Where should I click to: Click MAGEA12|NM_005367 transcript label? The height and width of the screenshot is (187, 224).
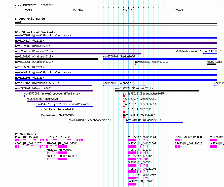click(x=60, y=150)
